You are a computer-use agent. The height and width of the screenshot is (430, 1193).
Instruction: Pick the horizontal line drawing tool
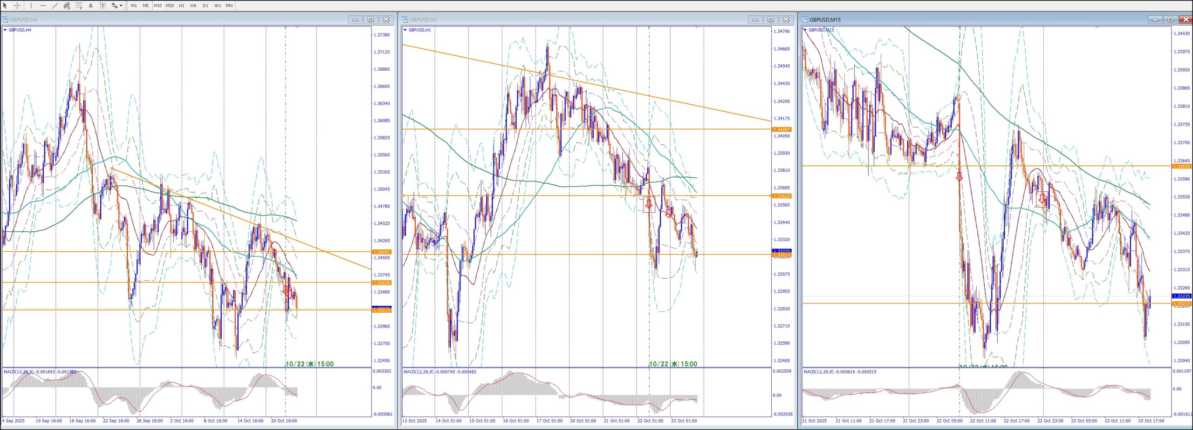[43, 6]
